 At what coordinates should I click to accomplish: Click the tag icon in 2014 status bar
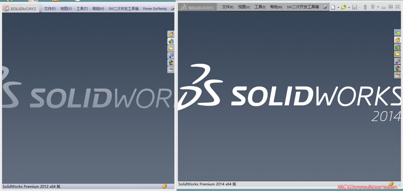391,184
